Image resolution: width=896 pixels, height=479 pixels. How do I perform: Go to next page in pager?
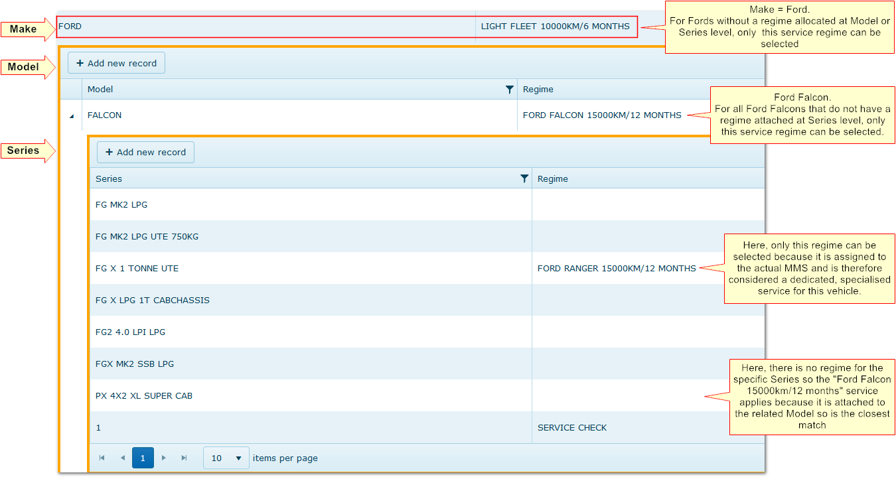pyautogui.click(x=165, y=458)
